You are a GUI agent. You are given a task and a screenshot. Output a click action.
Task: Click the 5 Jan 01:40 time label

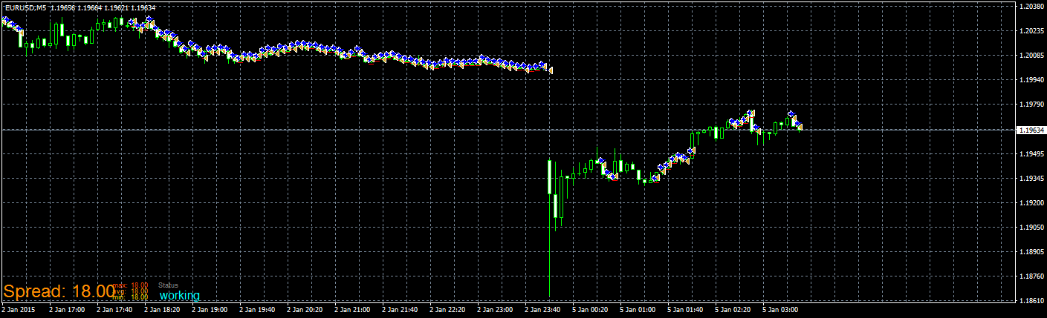coord(685,310)
